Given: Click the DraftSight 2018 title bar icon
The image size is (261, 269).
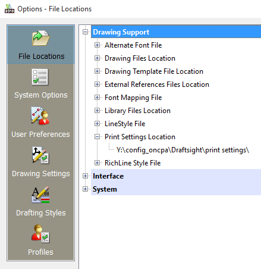Looking at the screenshot, I should pyautogui.click(x=10, y=8).
